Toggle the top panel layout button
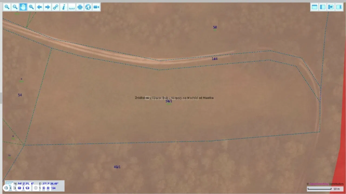346x194 pixels. point(315,7)
